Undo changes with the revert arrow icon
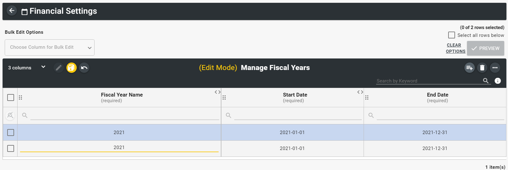The height and width of the screenshot is (170, 508). pyautogui.click(x=84, y=68)
